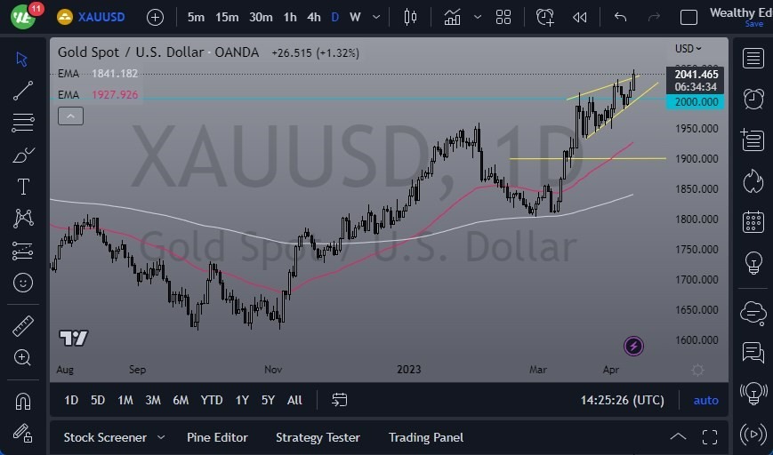This screenshot has width=773, height=455.
Task: Select the trend line drawing tool
Action: pos(22,91)
